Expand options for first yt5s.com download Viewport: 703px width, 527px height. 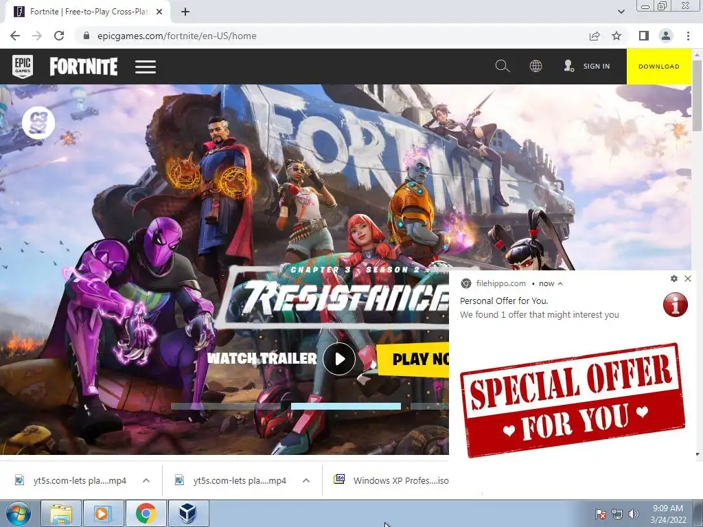146,480
